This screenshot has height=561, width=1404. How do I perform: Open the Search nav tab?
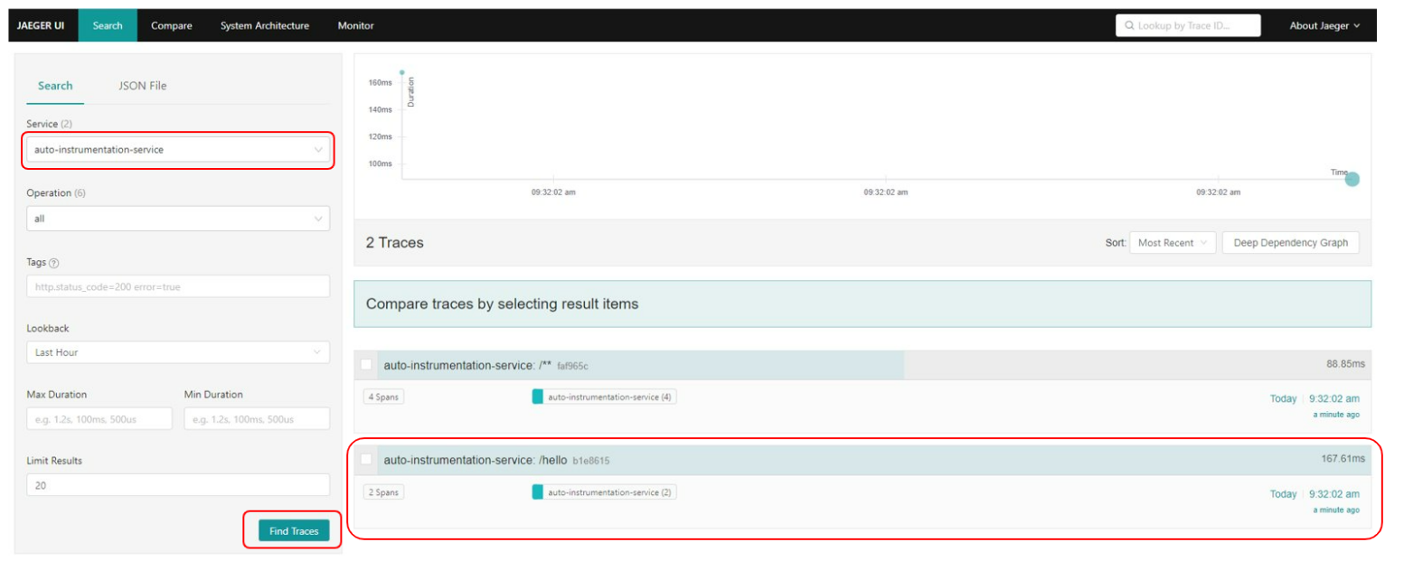pyautogui.click(x=108, y=25)
